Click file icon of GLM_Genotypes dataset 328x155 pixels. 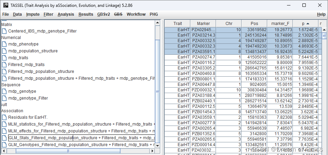(x=4, y=145)
